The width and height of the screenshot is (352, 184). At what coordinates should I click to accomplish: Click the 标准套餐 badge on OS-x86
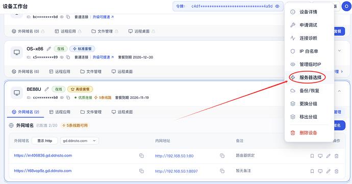[x=82, y=49]
